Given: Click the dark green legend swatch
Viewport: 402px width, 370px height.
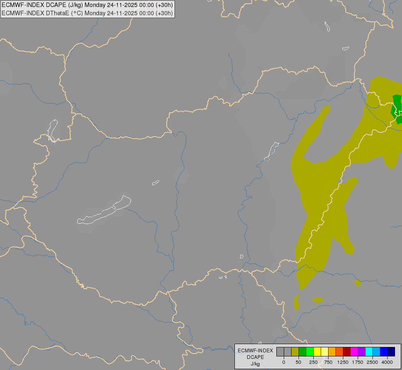Looking at the screenshot, I should (302, 351).
